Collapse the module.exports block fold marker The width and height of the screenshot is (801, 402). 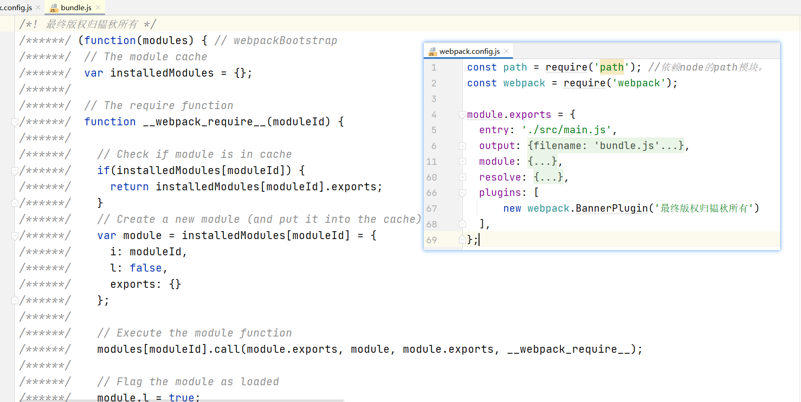[462, 115]
